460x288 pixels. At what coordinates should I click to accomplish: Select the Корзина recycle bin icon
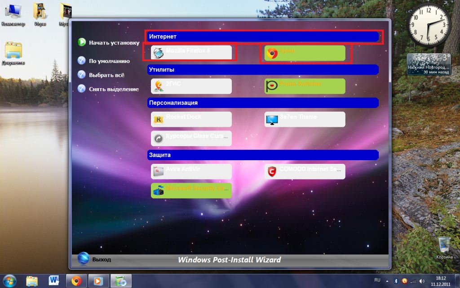pyautogui.click(x=444, y=248)
